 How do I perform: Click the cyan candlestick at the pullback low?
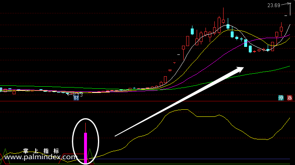point(250,49)
